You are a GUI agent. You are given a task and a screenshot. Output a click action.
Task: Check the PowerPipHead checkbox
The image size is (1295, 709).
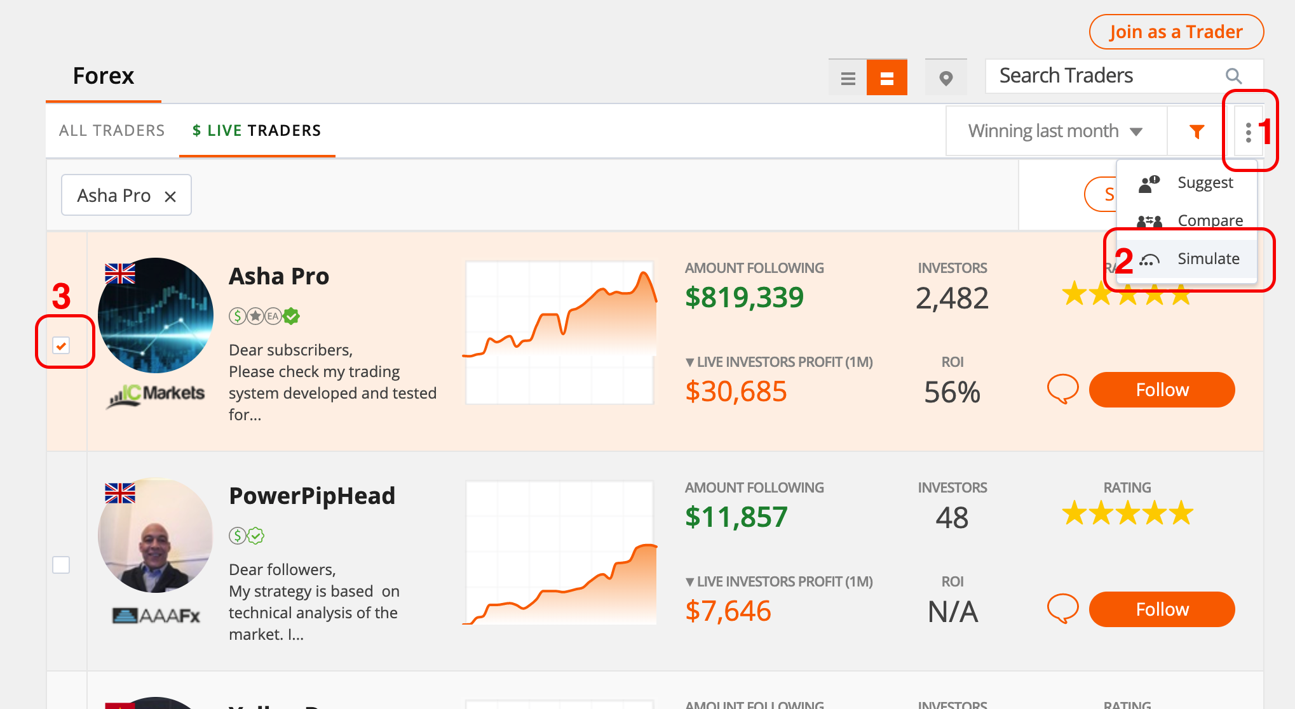pos(61,565)
